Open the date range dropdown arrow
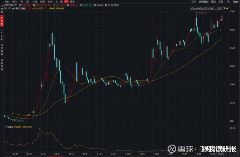Screen dimensions: 240x157 click(x=224, y=8)
